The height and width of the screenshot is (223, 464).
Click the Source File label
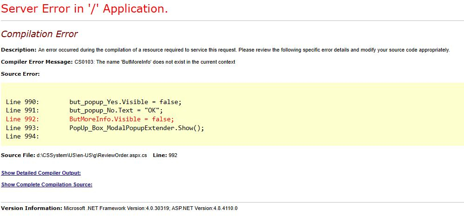point(18,155)
